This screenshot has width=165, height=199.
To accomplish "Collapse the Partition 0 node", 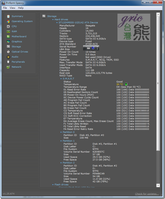I will [61, 132].
